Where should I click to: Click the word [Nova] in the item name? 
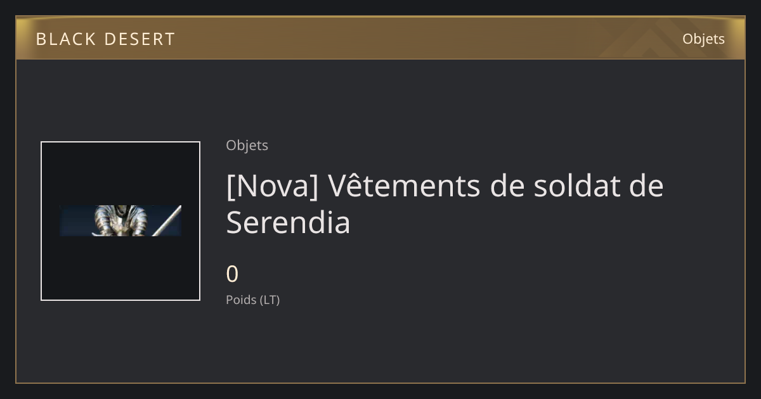click(x=272, y=186)
